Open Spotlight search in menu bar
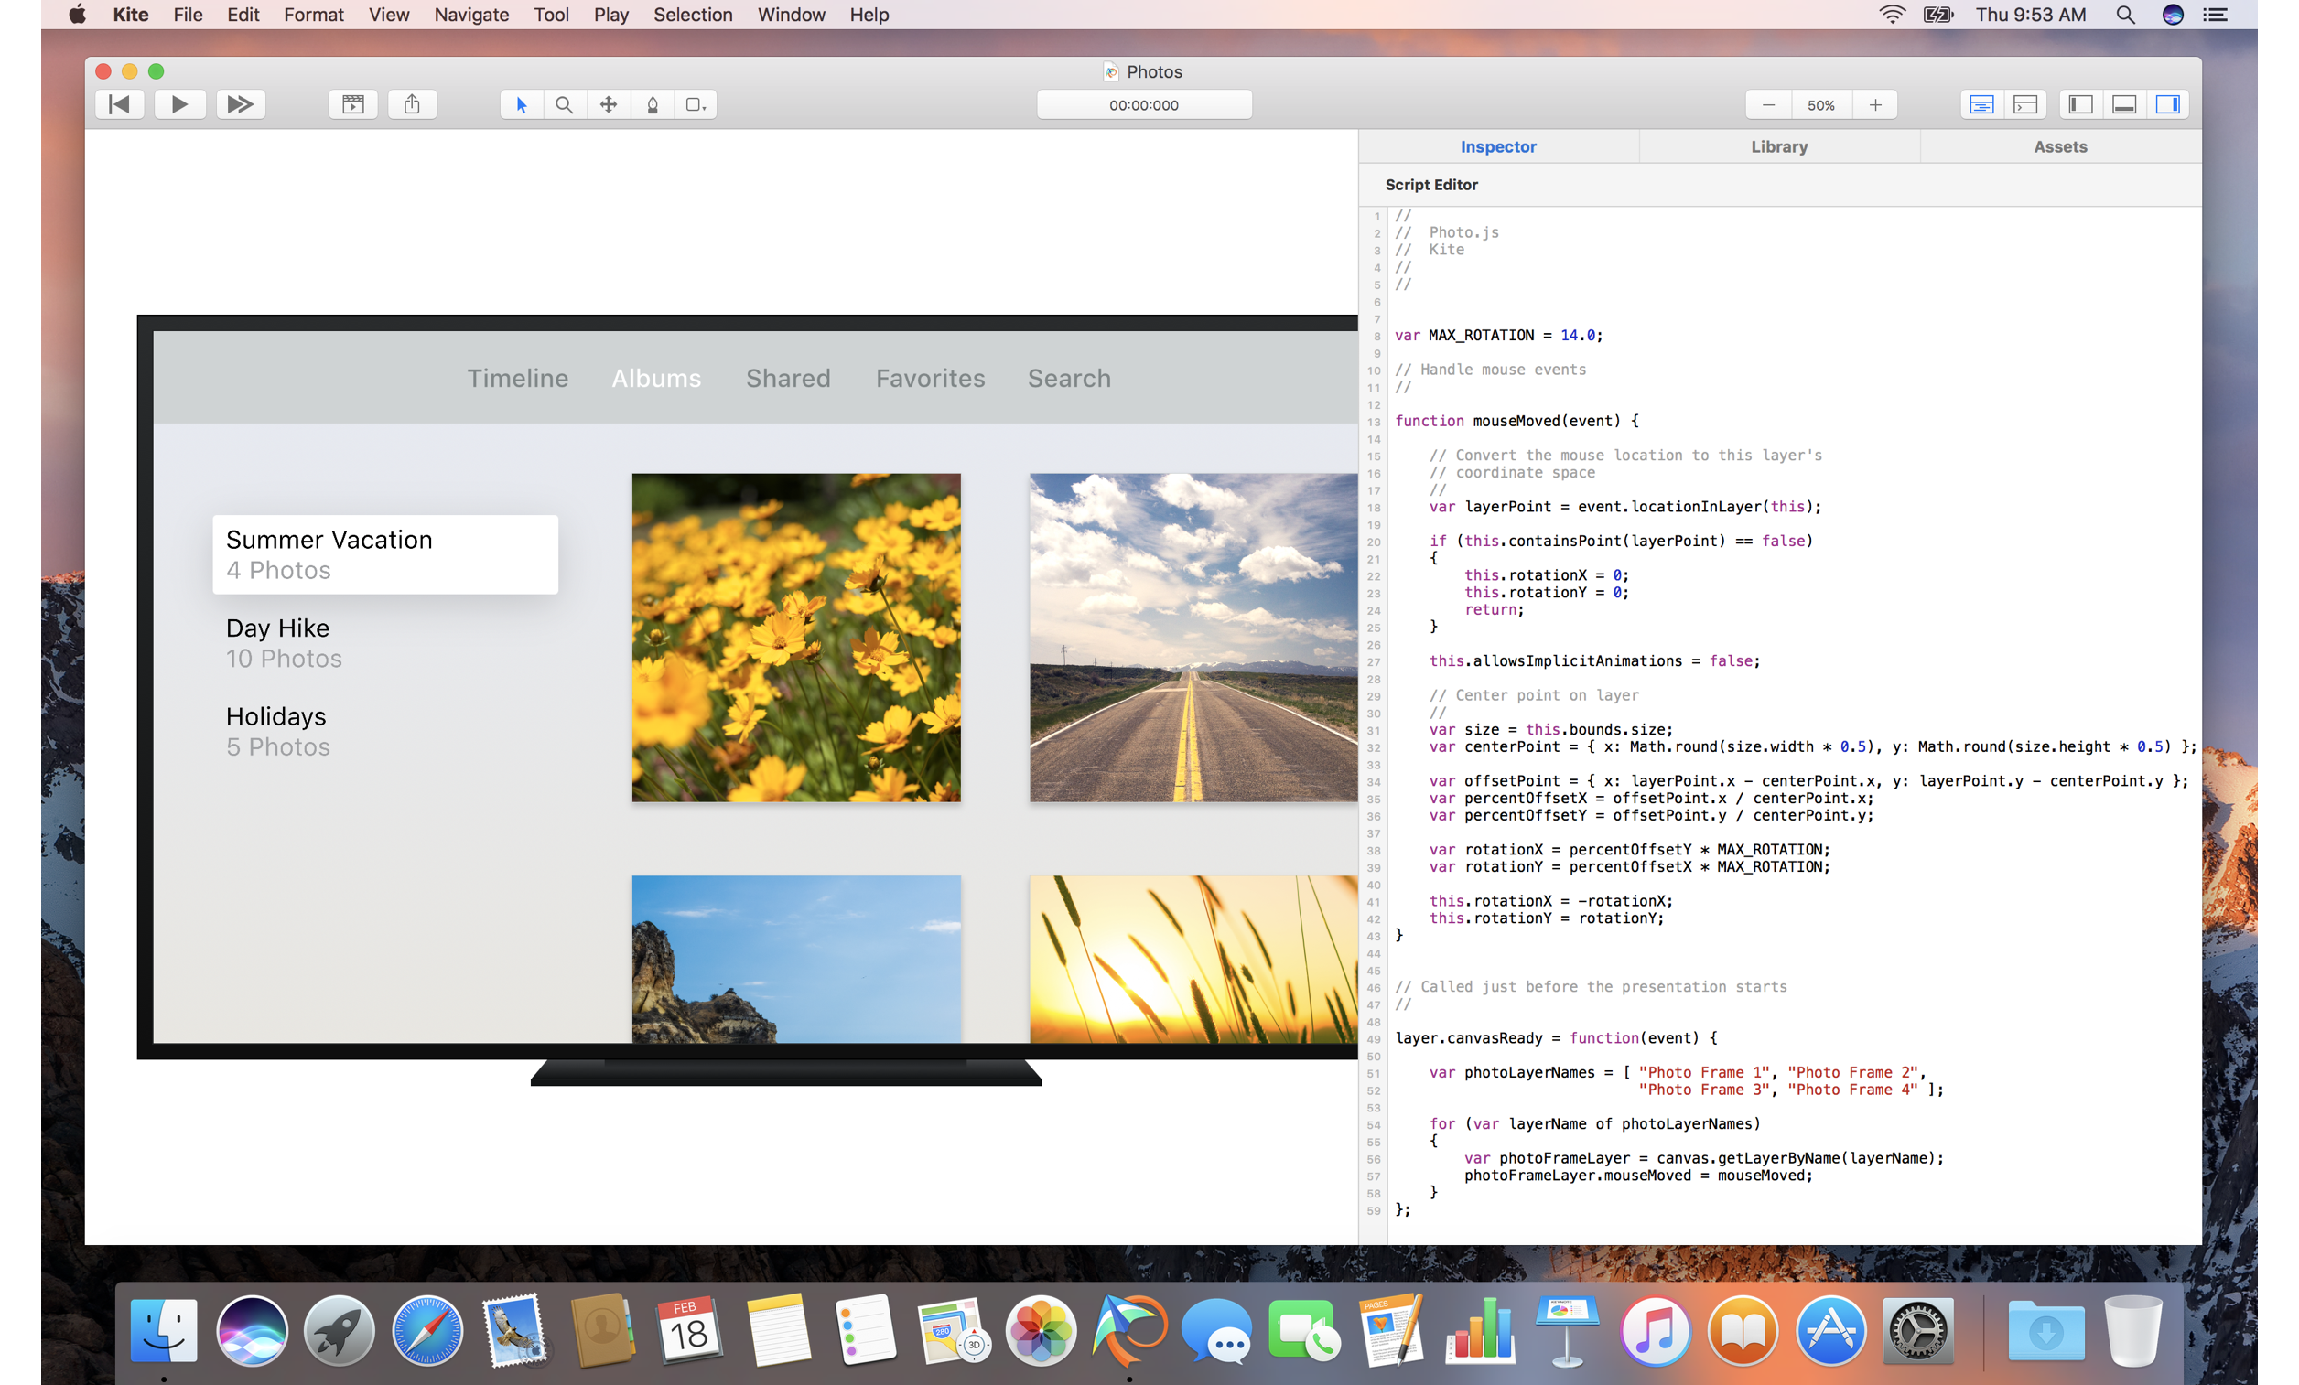This screenshot has height=1385, width=2299. [2124, 15]
